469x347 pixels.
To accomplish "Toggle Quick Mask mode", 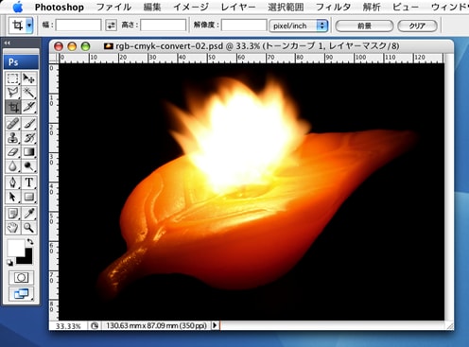I will (x=21, y=278).
